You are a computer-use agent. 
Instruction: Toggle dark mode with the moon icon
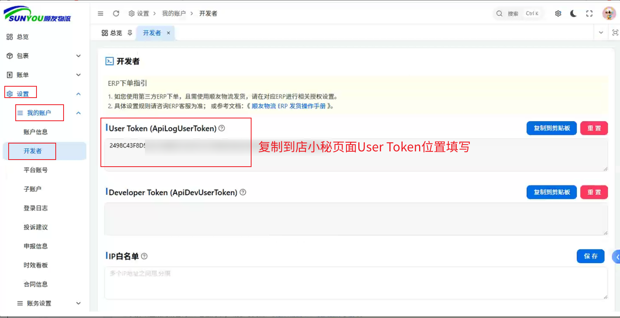point(573,13)
